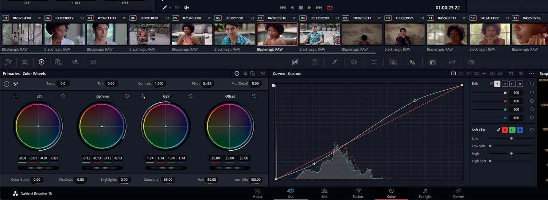Reset the Gain wheel
Image resolution: width=548 pixels, height=200 pixels.
click(191, 96)
